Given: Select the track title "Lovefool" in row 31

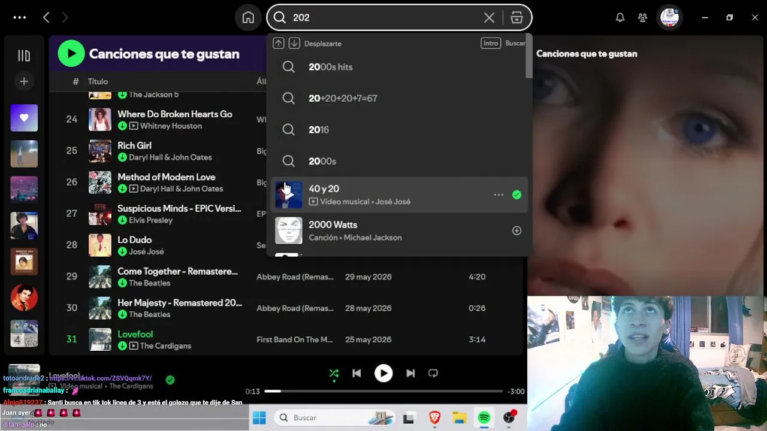Looking at the screenshot, I should click(135, 334).
